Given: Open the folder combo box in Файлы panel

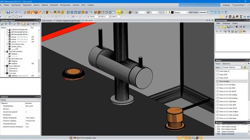Looking at the screenshot, I should pyautogui.click(x=232, y=67).
